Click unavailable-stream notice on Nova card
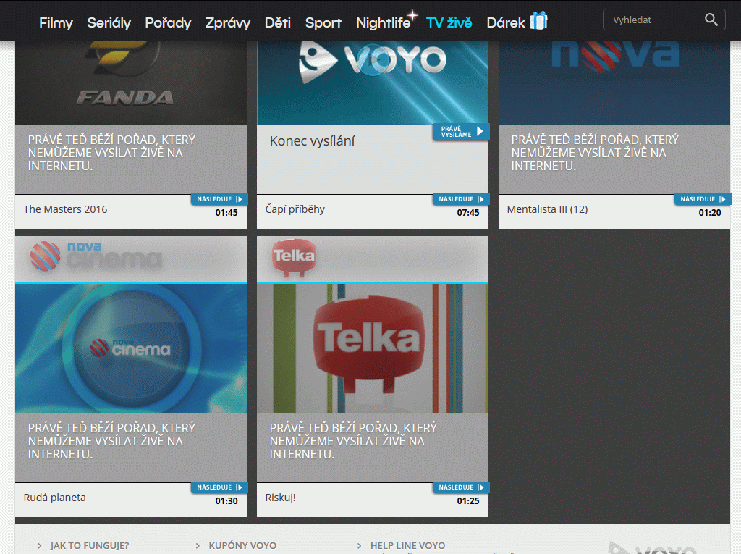741x554 pixels. click(595, 153)
